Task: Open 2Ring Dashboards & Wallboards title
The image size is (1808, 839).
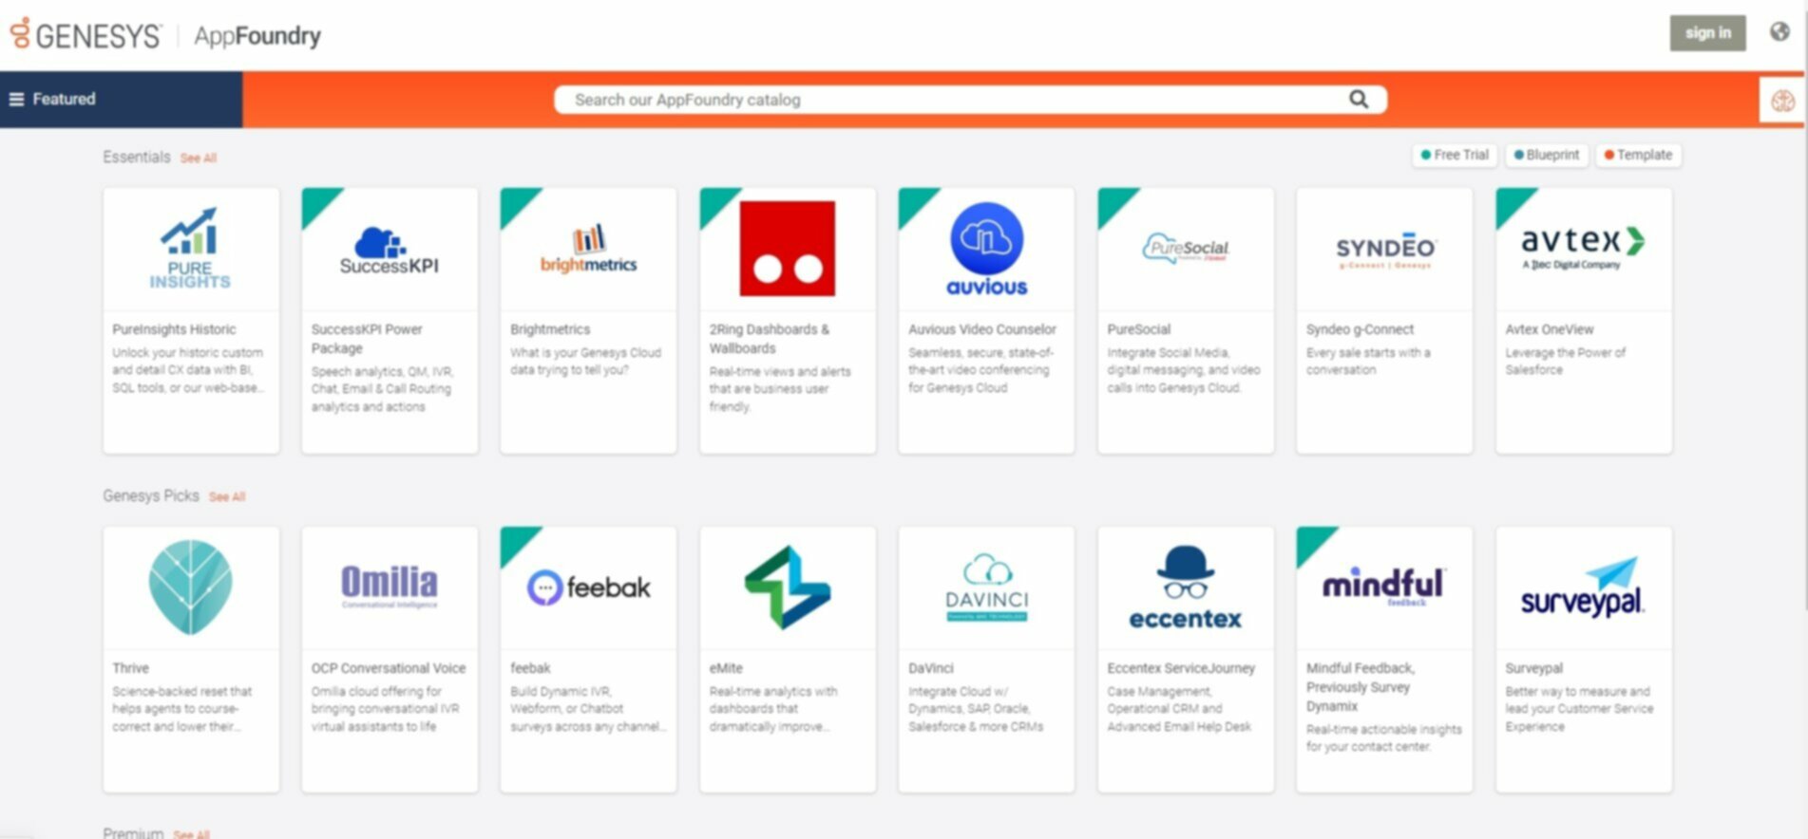Action: point(770,339)
